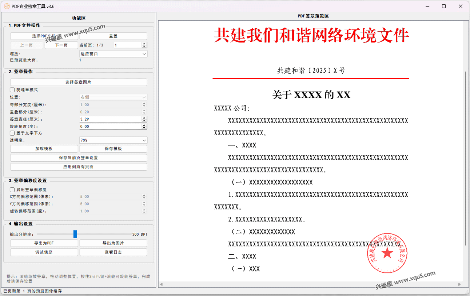Open 查看日志 log viewer
This screenshot has width=470, height=296.
pyautogui.click(x=113, y=252)
